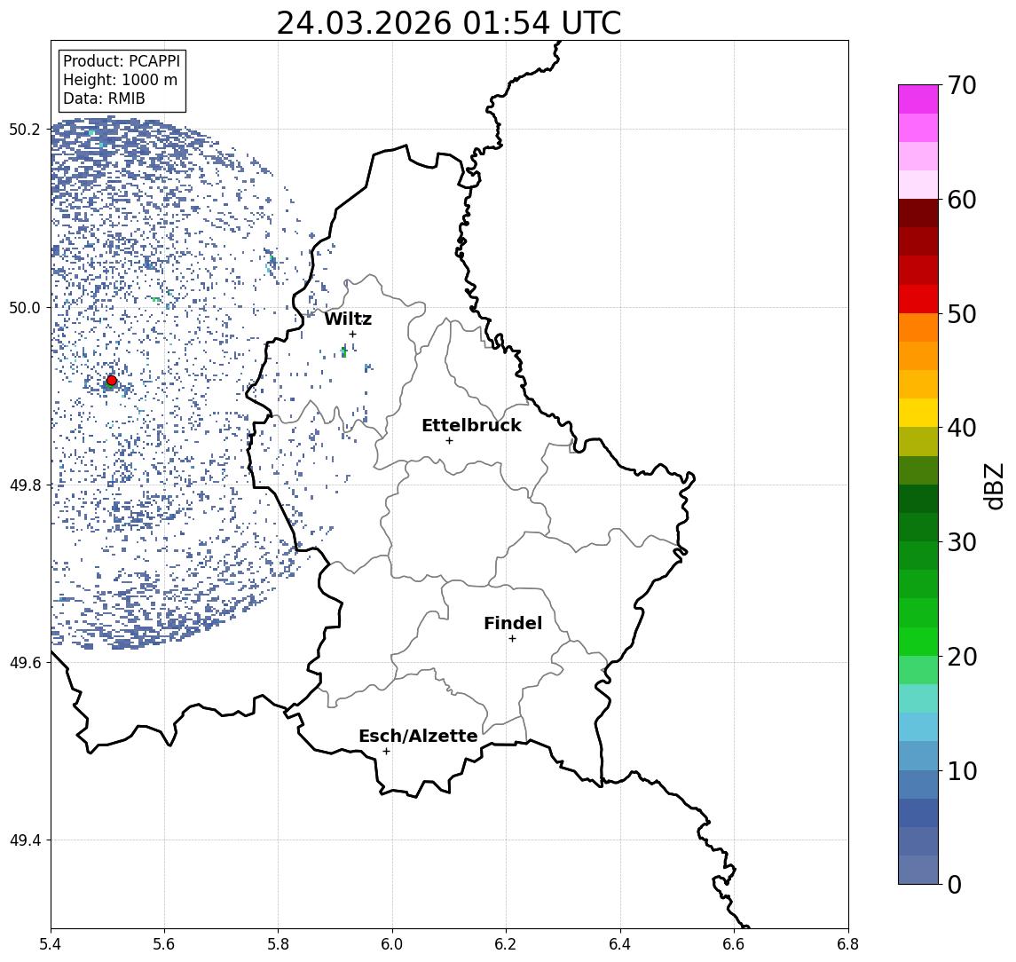Viewport: 1016px width, 962px height.
Task: Click longitude axis label 5.8
Action: click(278, 944)
